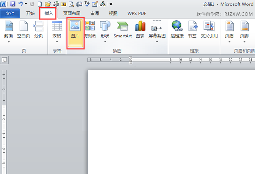The image size is (255, 174).
Task: Open the Review (审阅) tab
Action: [x=94, y=13]
